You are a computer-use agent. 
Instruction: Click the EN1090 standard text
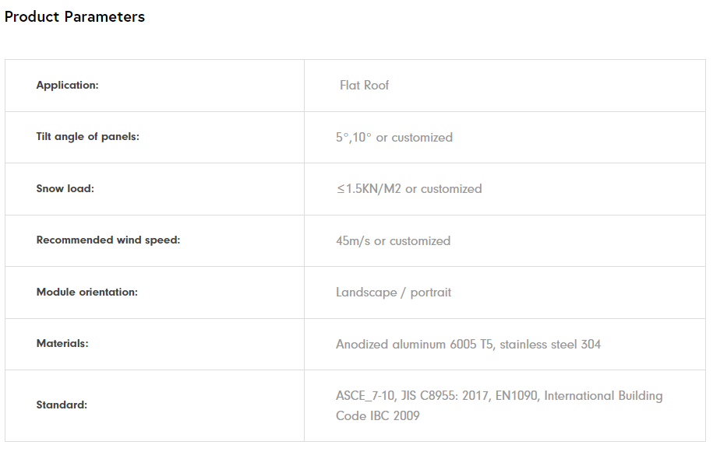pos(513,395)
